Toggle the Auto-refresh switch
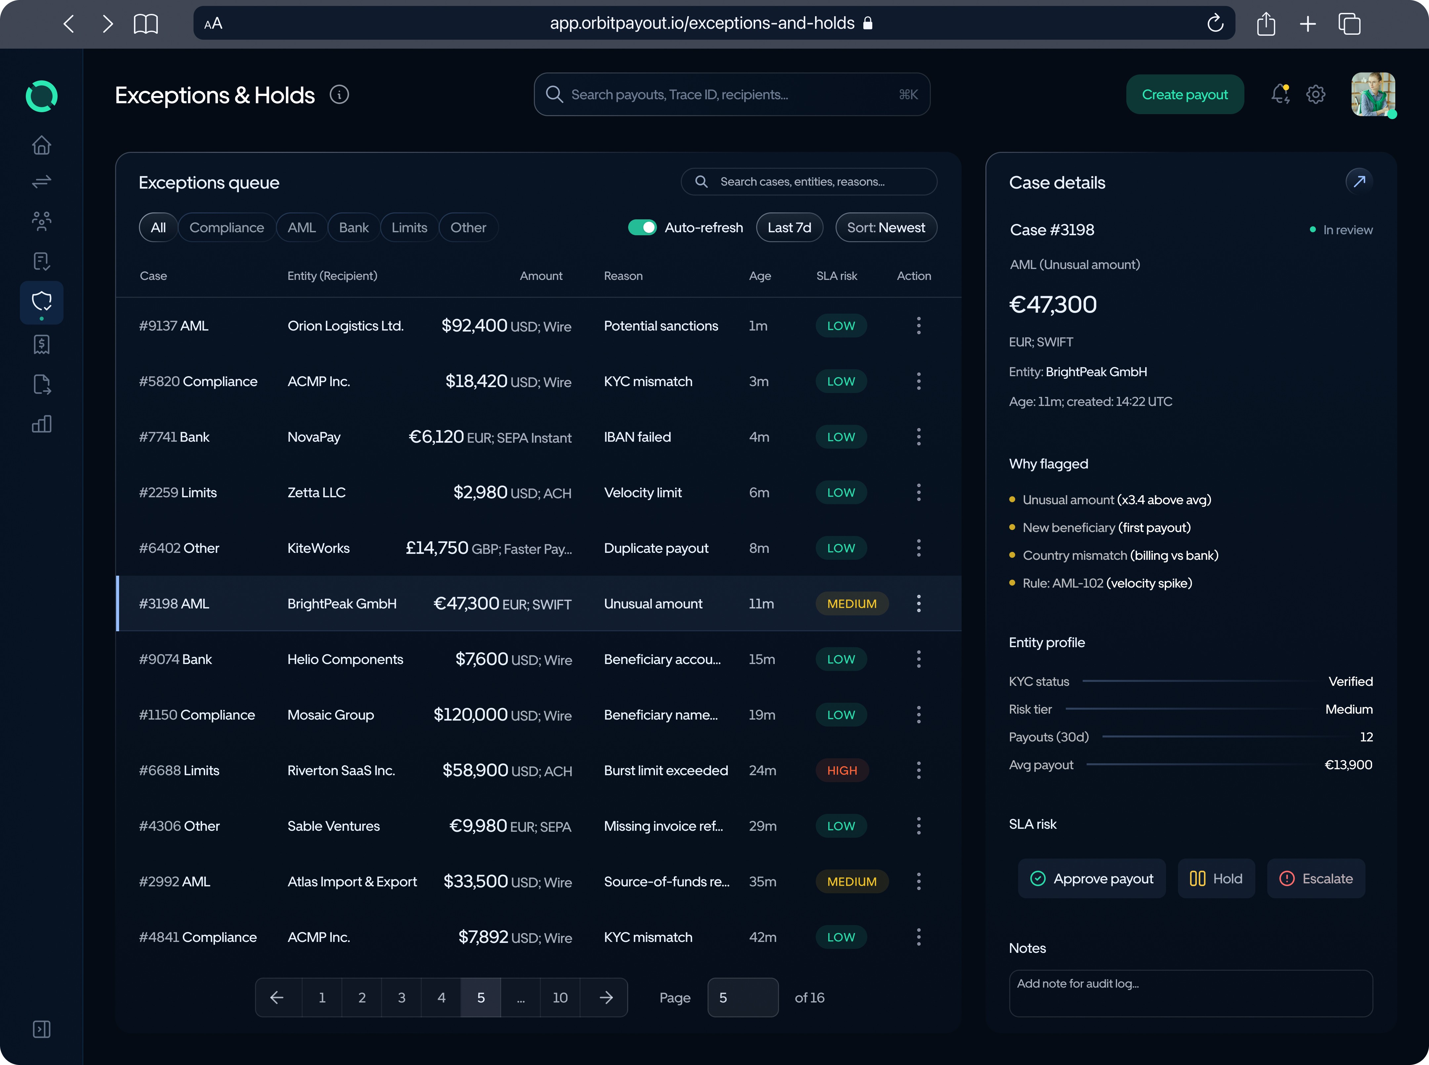The width and height of the screenshot is (1429, 1065). [x=642, y=228]
